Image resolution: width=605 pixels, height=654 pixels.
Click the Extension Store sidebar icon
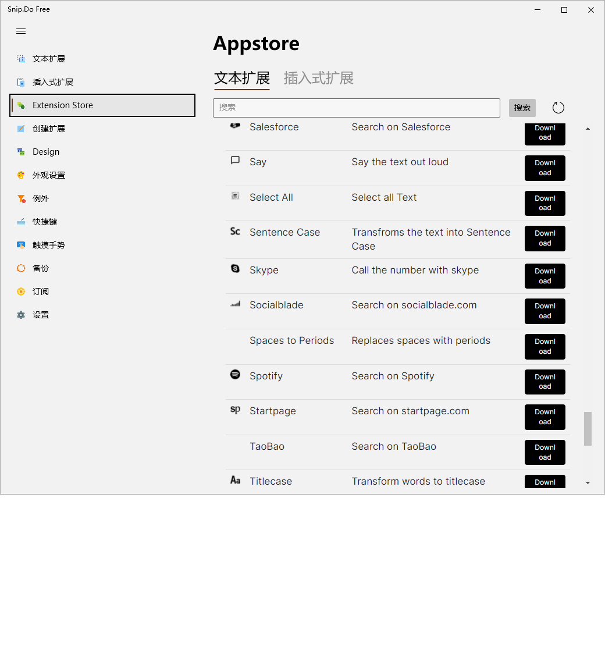21,105
